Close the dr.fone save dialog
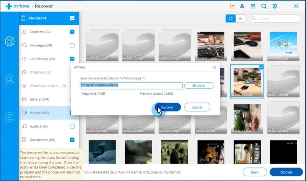 pyautogui.click(x=214, y=67)
